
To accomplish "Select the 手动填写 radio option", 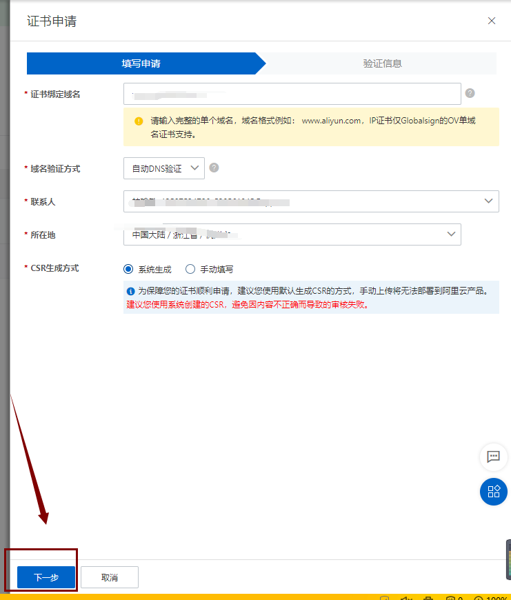I will (190, 269).
